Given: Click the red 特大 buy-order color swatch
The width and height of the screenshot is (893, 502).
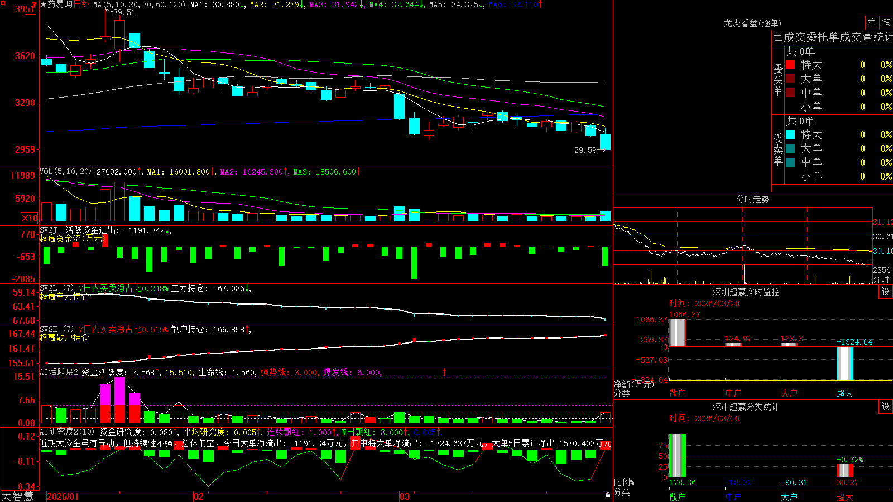Looking at the screenshot, I should tap(790, 65).
